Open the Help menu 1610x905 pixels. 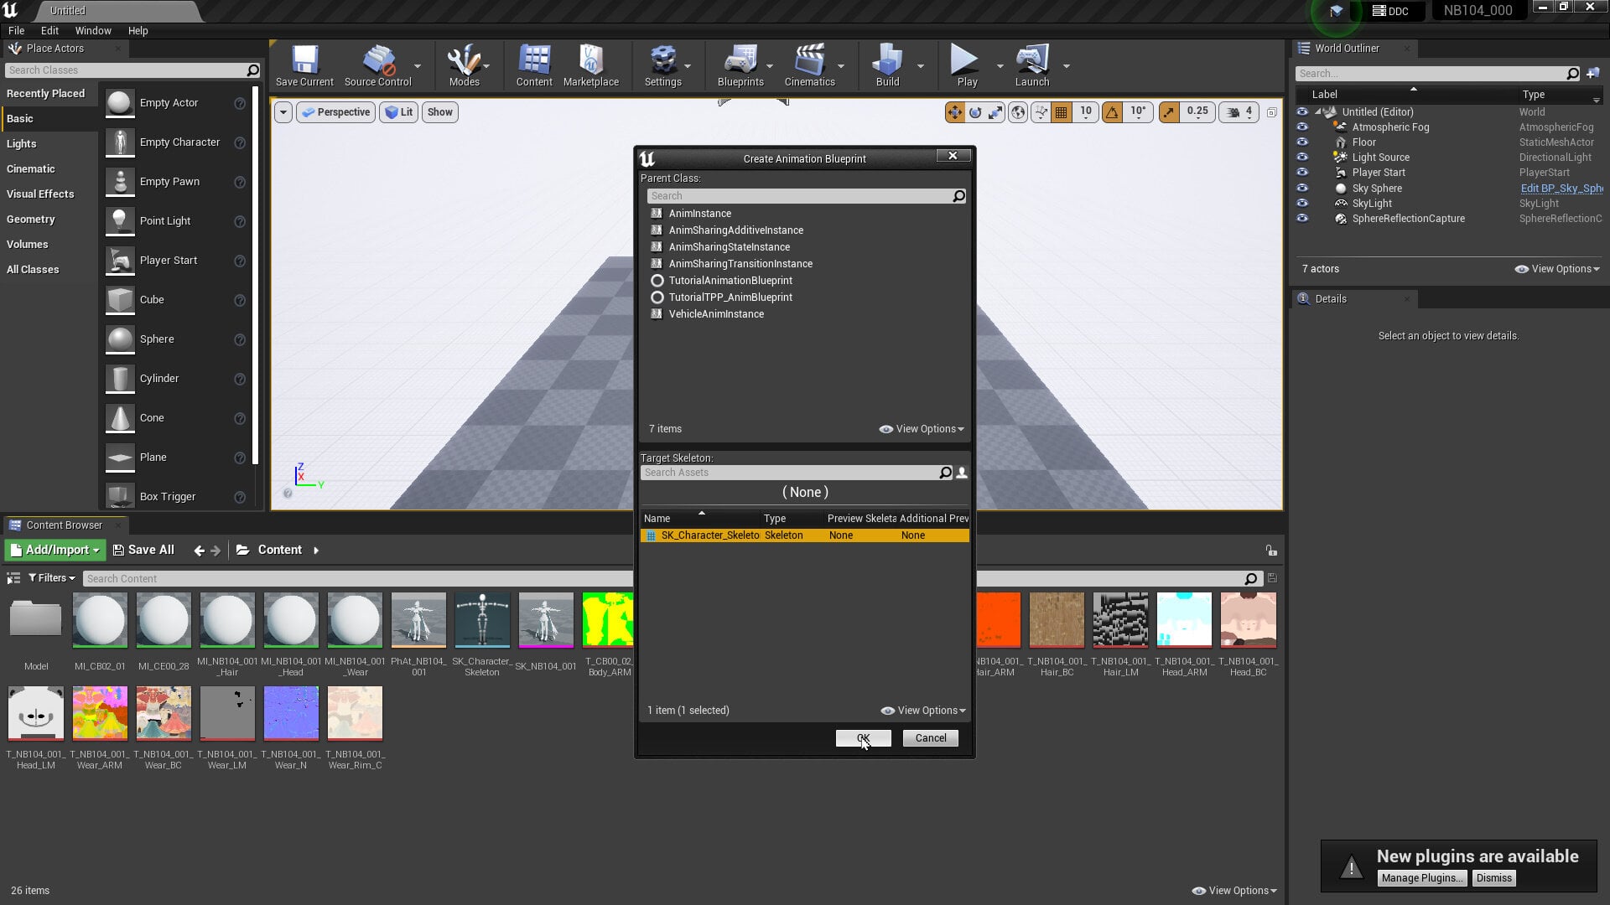pos(138,31)
